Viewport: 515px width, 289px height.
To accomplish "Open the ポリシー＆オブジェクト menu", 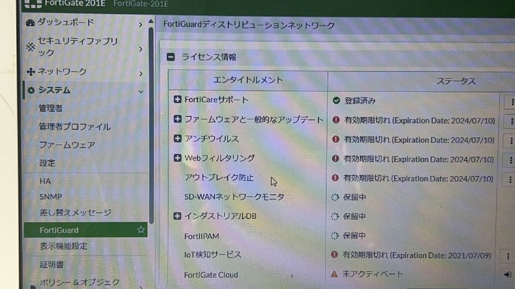I will 80,282.
